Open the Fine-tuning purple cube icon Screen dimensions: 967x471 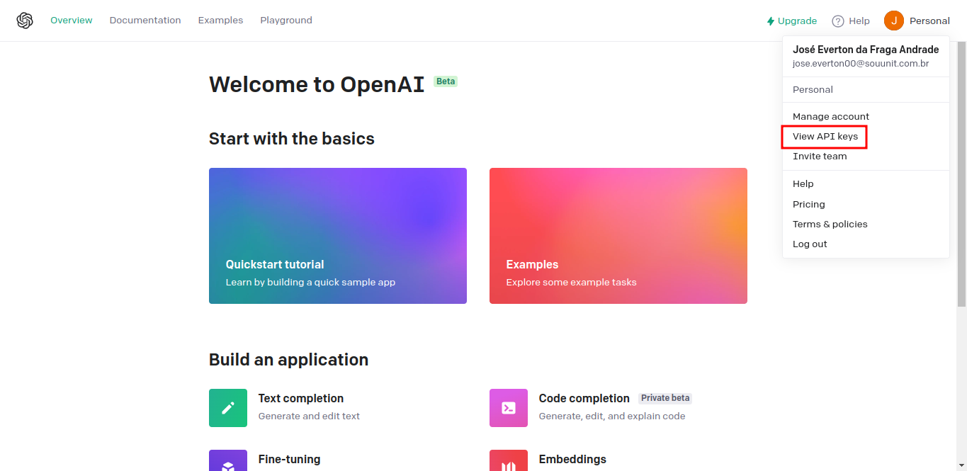click(x=228, y=460)
